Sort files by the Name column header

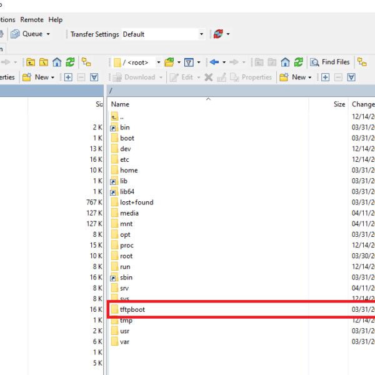pyautogui.click(x=121, y=104)
